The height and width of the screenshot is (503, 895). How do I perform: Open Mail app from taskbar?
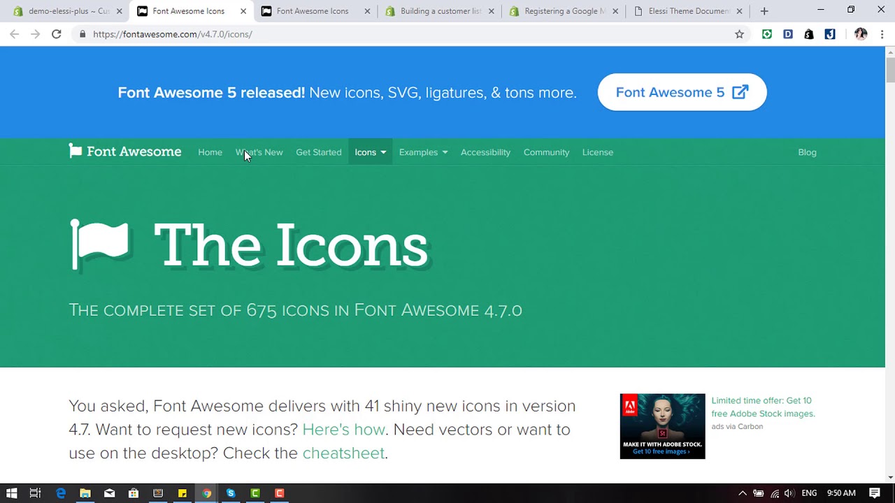(109, 493)
